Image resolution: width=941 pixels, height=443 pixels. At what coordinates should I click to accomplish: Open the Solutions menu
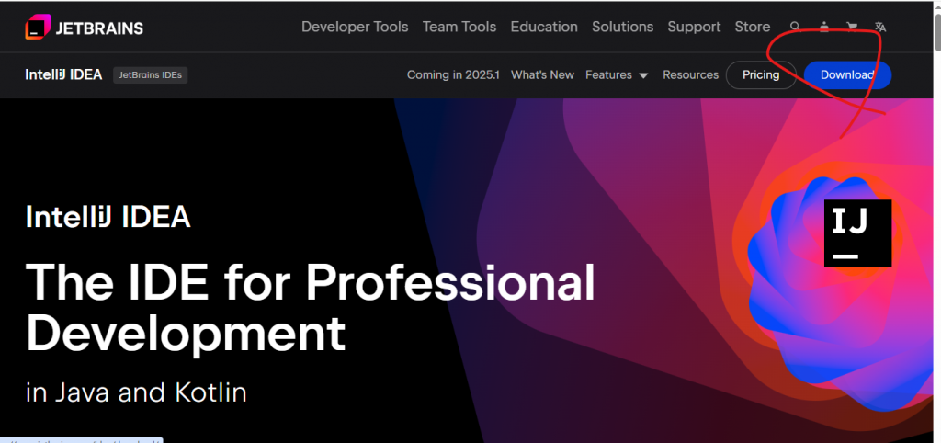(622, 27)
